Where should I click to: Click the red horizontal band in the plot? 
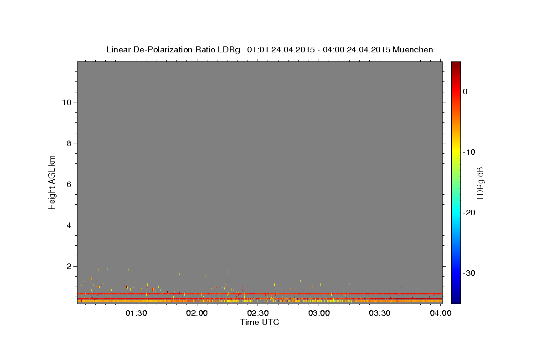click(259, 294)
